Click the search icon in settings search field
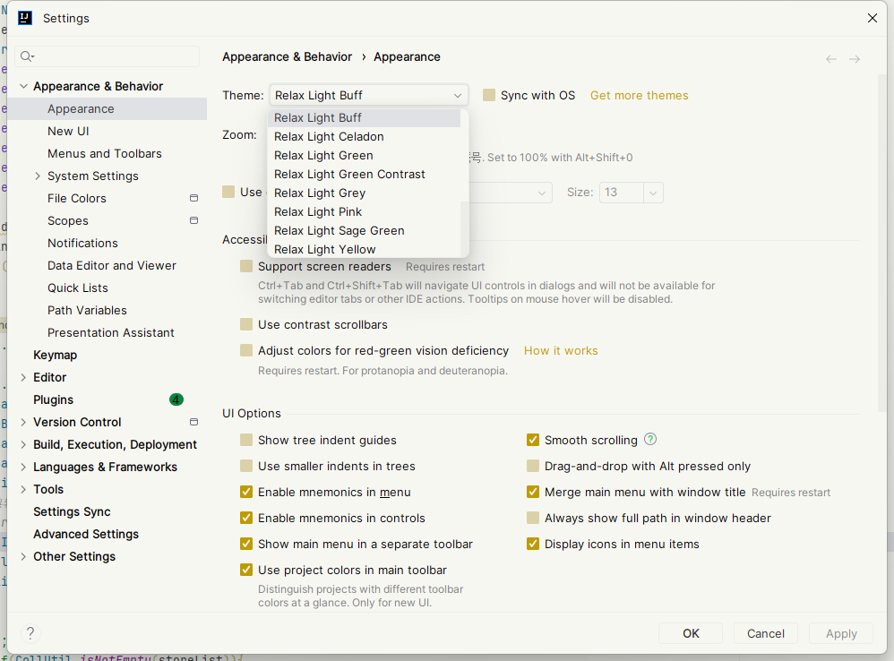The height and width of the screenshot is (661, 894). click(27, 56)
